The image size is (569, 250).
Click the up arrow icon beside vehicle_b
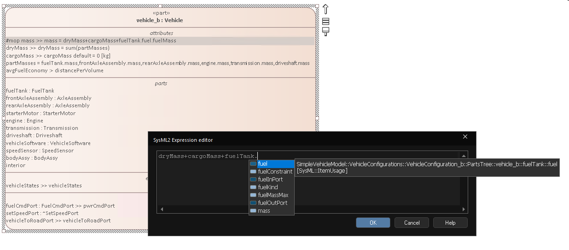(x=325, y=9)
